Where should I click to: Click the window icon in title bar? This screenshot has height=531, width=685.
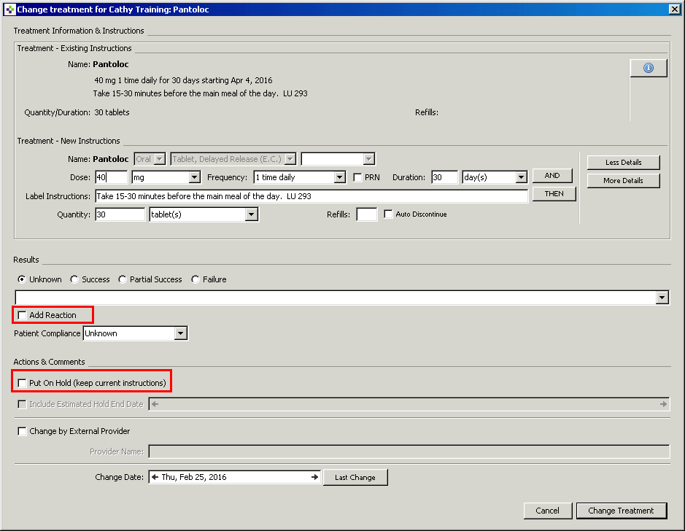point(9,9)
